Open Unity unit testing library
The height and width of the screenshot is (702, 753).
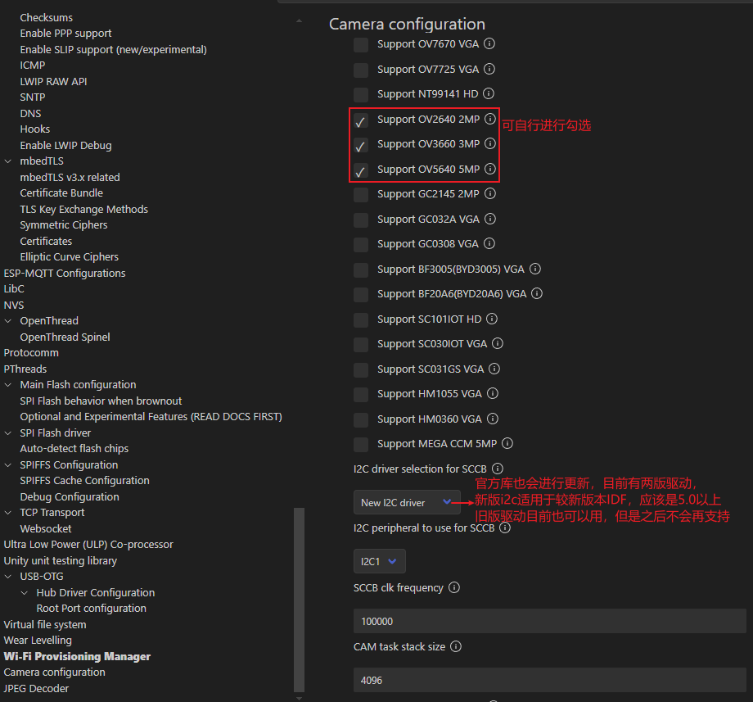coord(60,561)
